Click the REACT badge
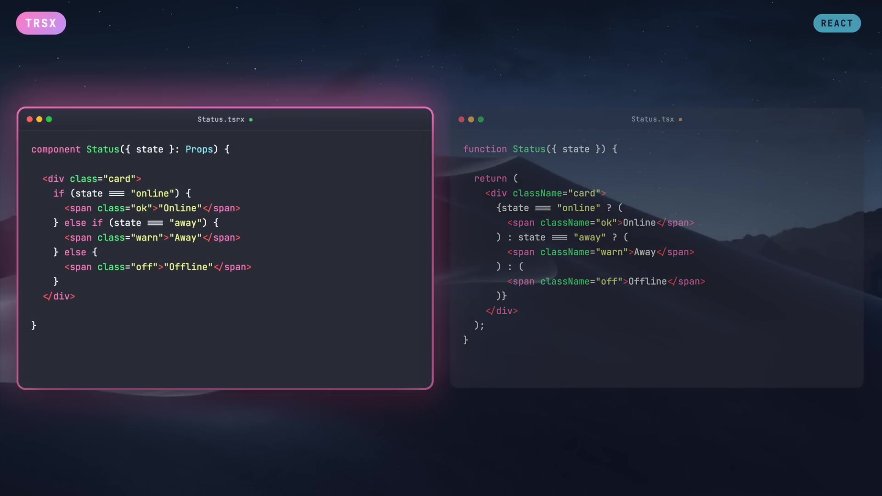The width and height of the screenshot is (882, 496). (837, 23)
